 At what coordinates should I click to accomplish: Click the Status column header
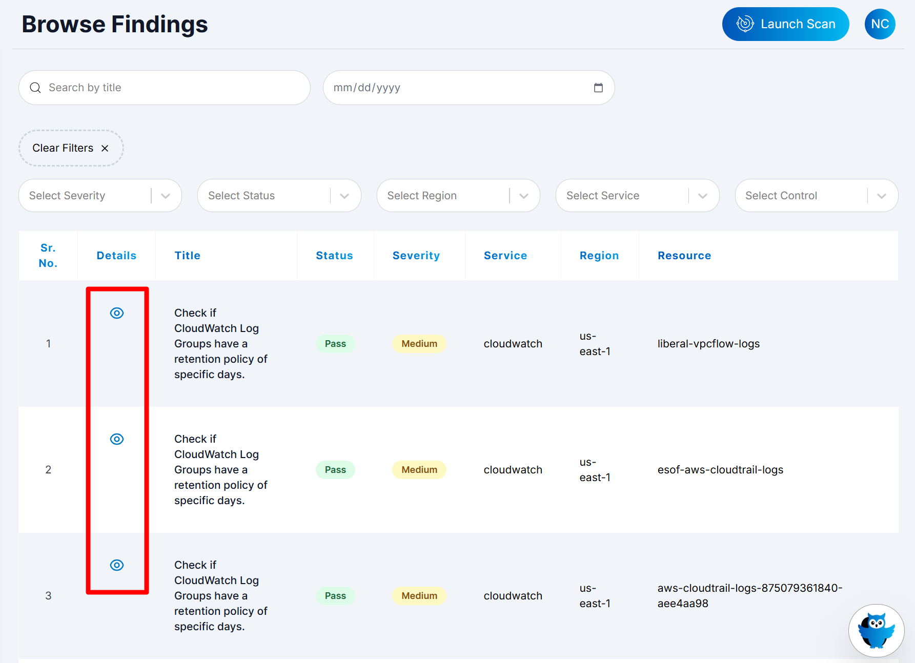334,256
